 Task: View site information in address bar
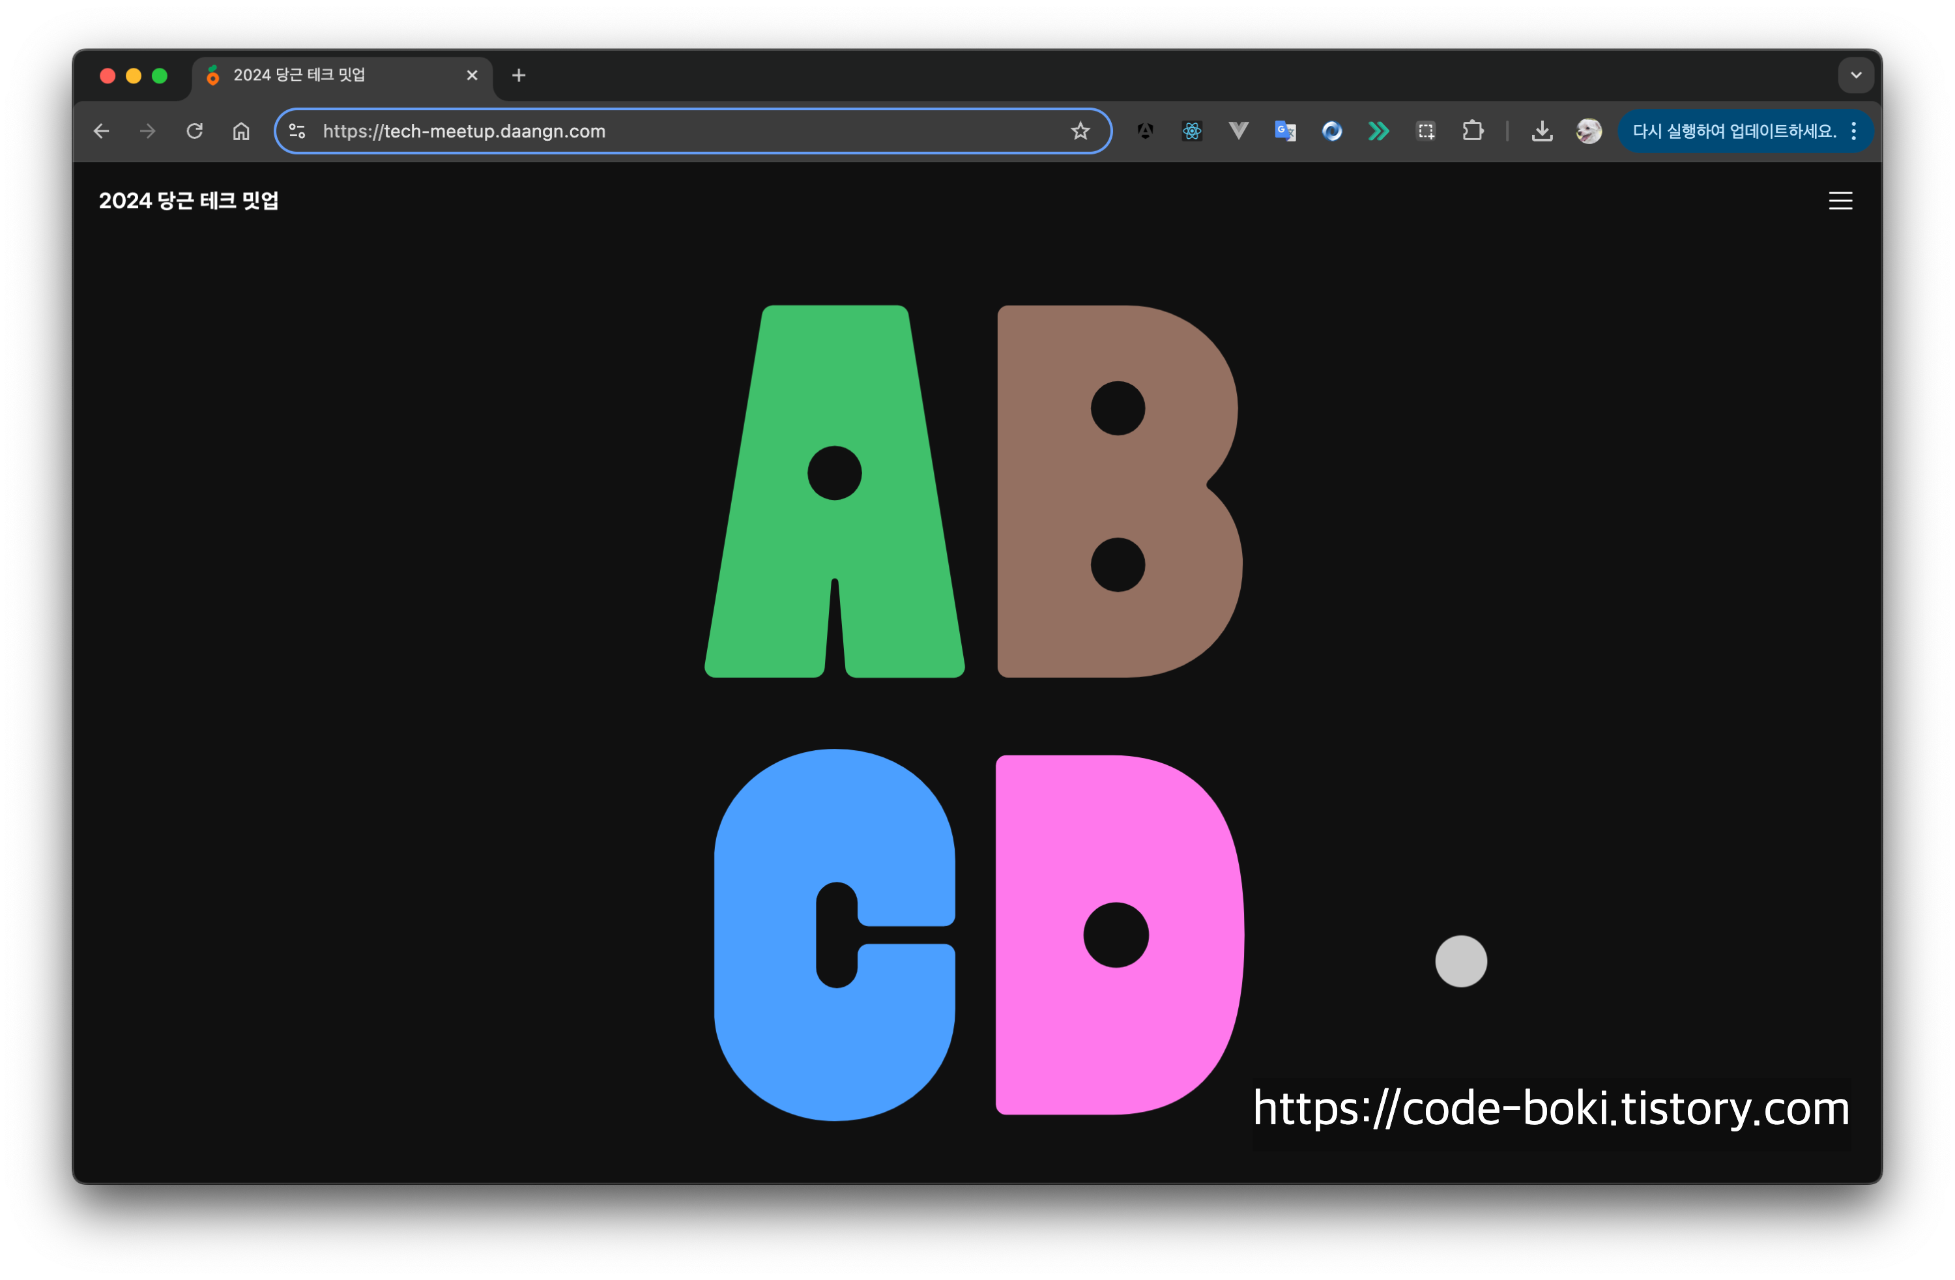297,130
